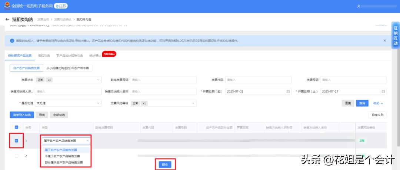
Task: Open the 是否处理 dropdown
Action: click(x=68, y=103)
